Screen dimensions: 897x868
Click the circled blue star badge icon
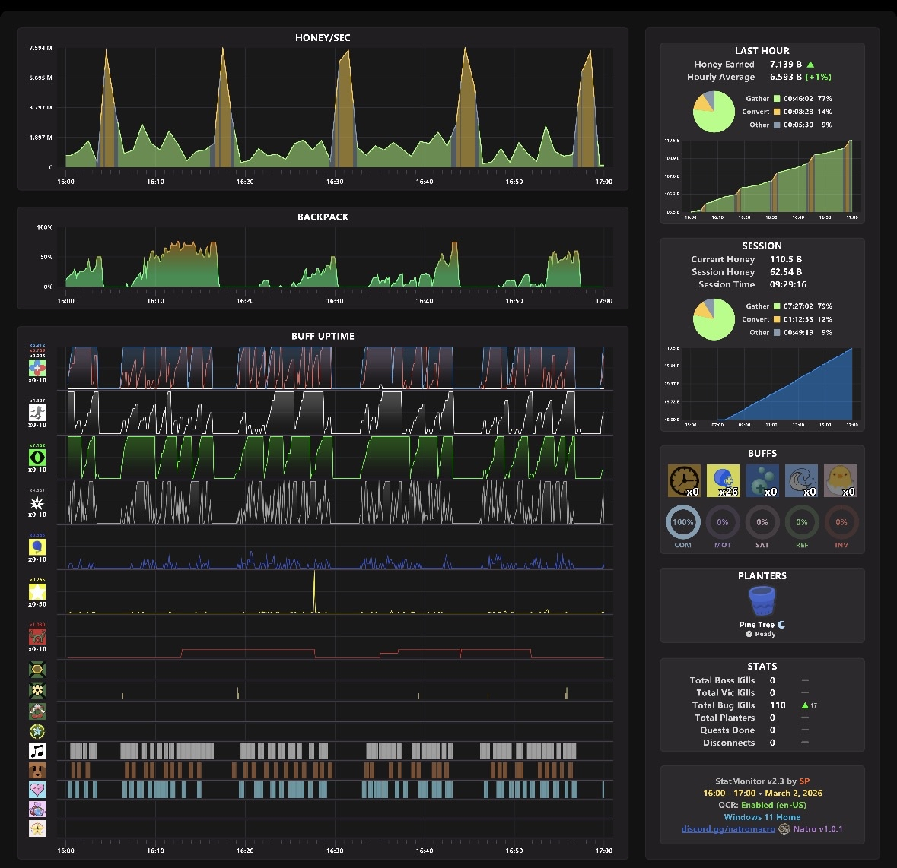pyautogui.click(x=37, y=731)
